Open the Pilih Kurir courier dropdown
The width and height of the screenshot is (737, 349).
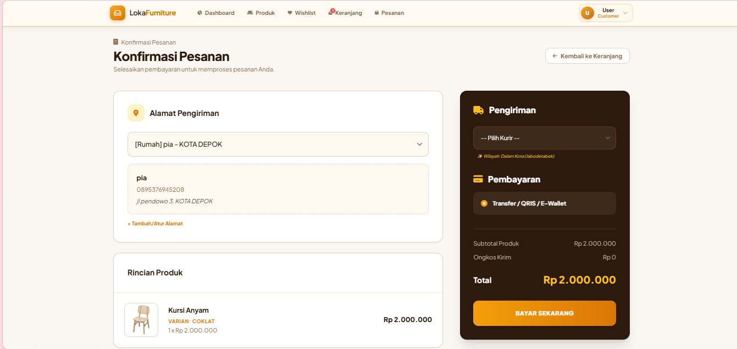point(545,138)
